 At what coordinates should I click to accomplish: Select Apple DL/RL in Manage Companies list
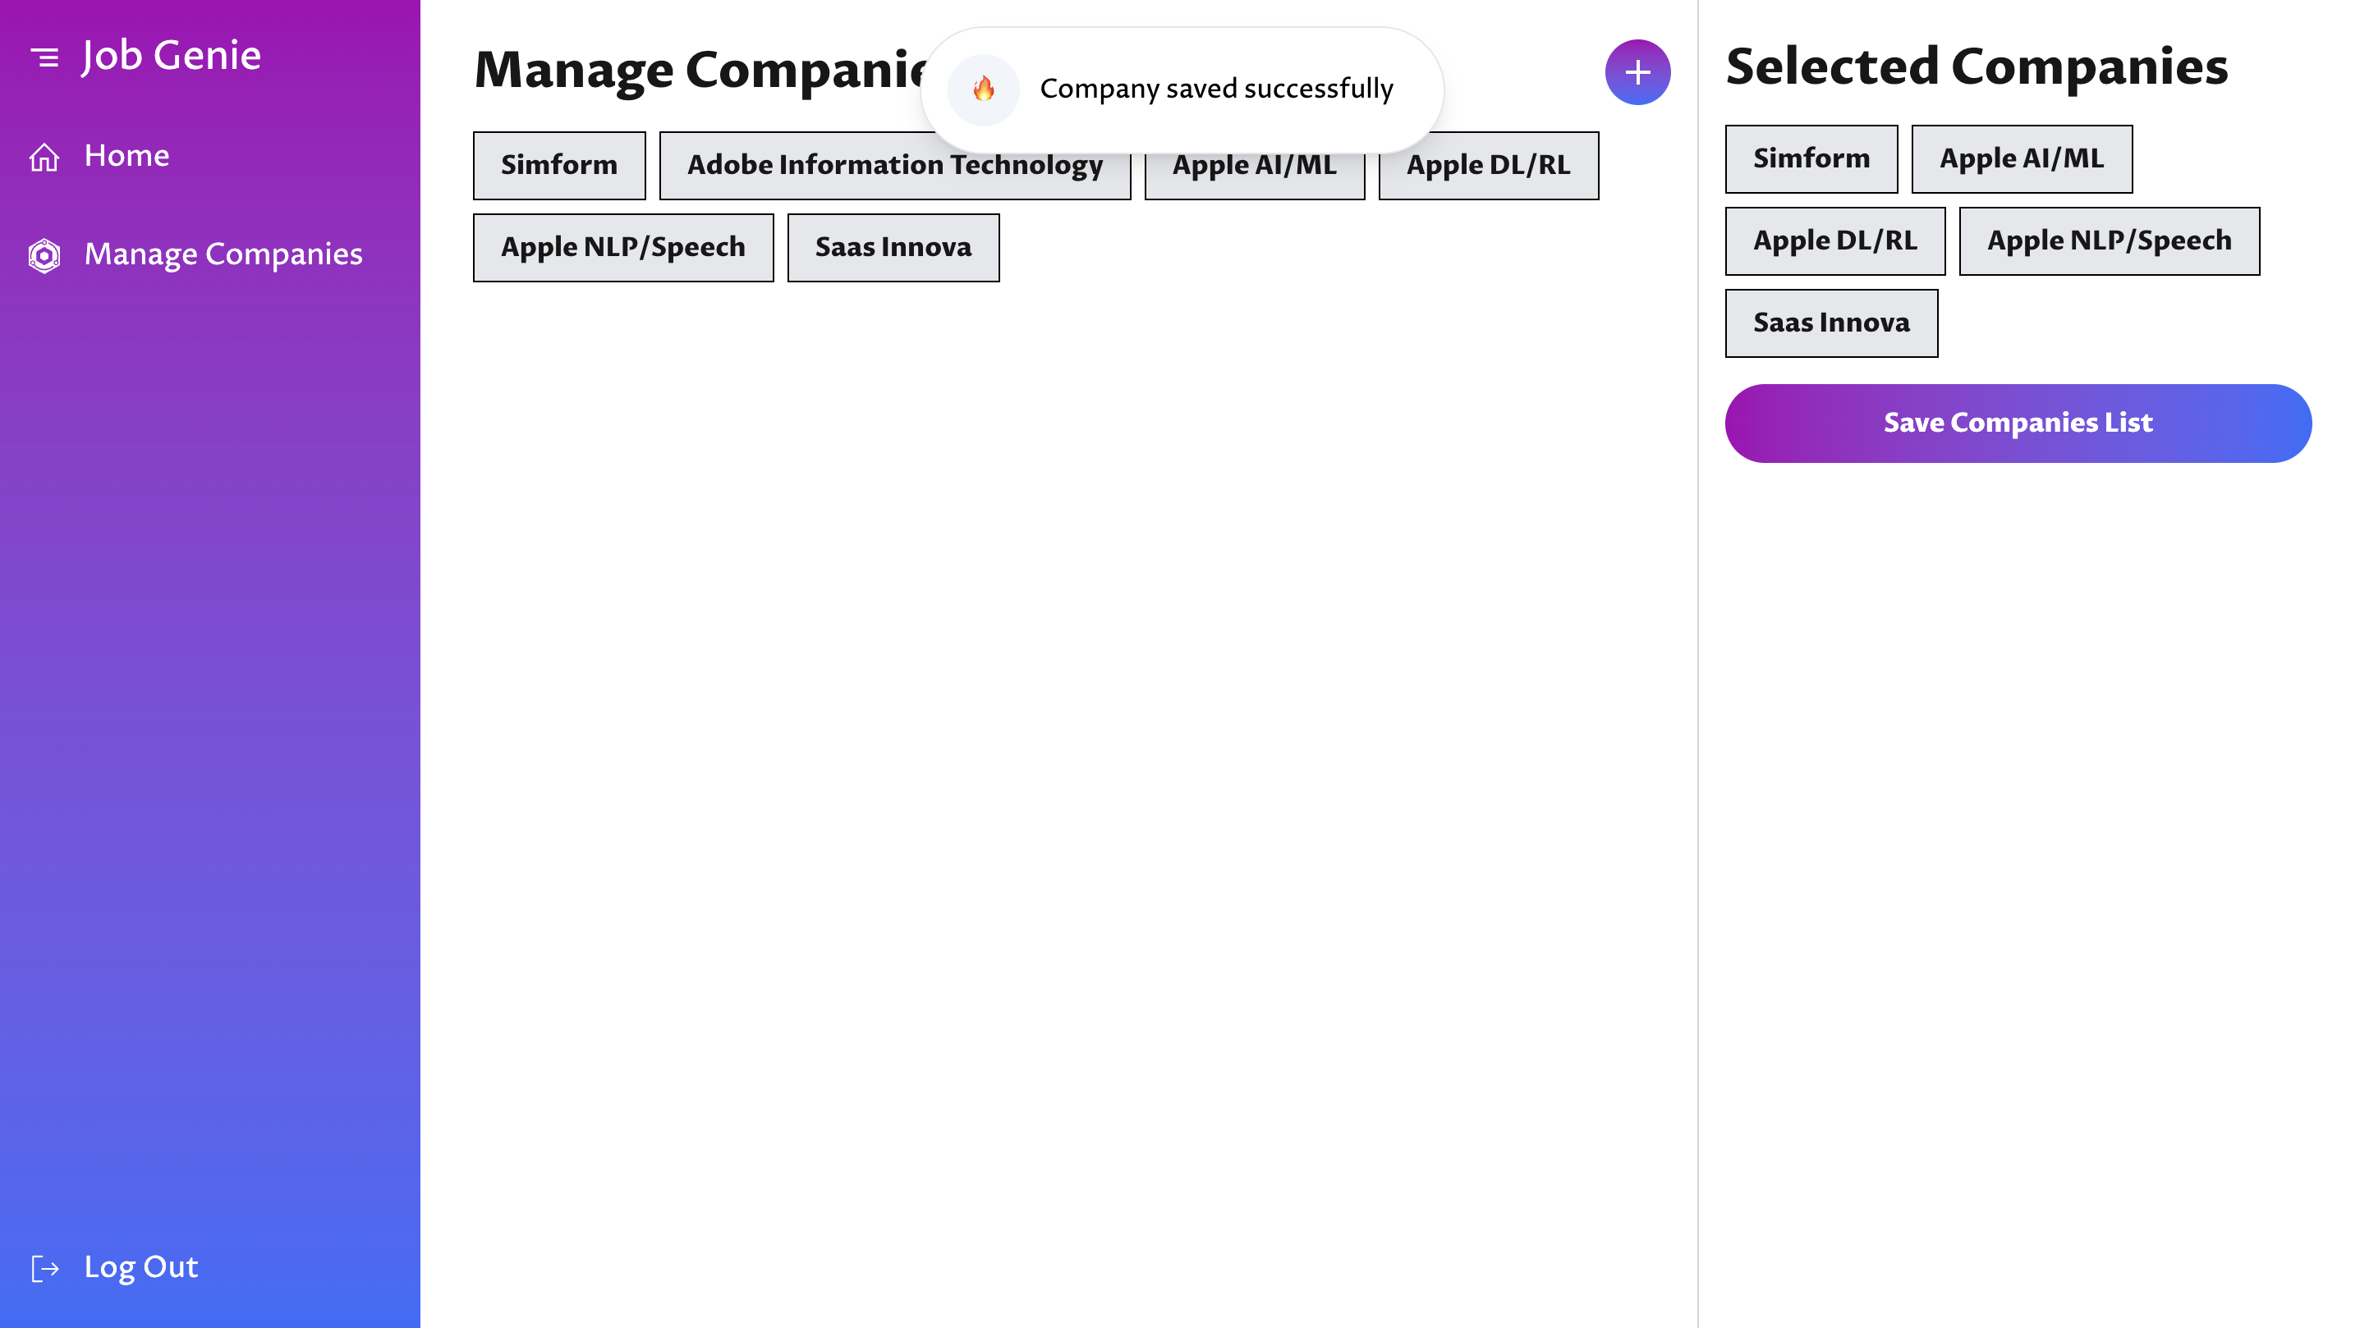pos(1488,165)
